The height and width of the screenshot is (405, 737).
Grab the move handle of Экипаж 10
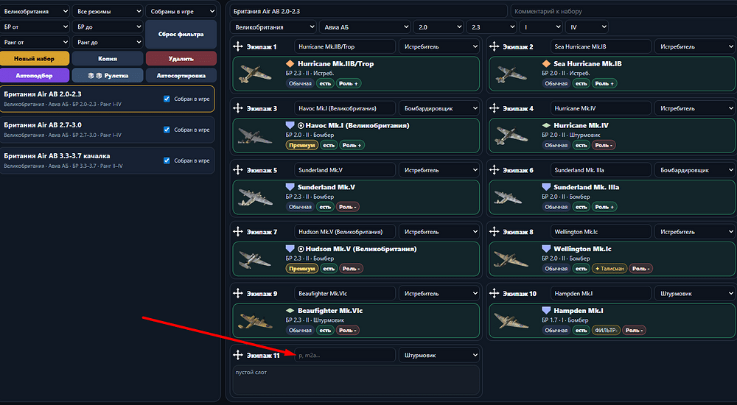tap(494, 293)
